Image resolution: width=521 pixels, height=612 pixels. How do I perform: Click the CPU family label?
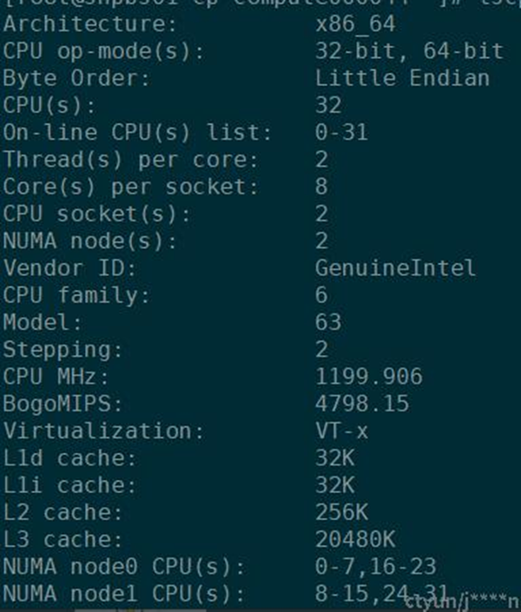pos(76,295)
